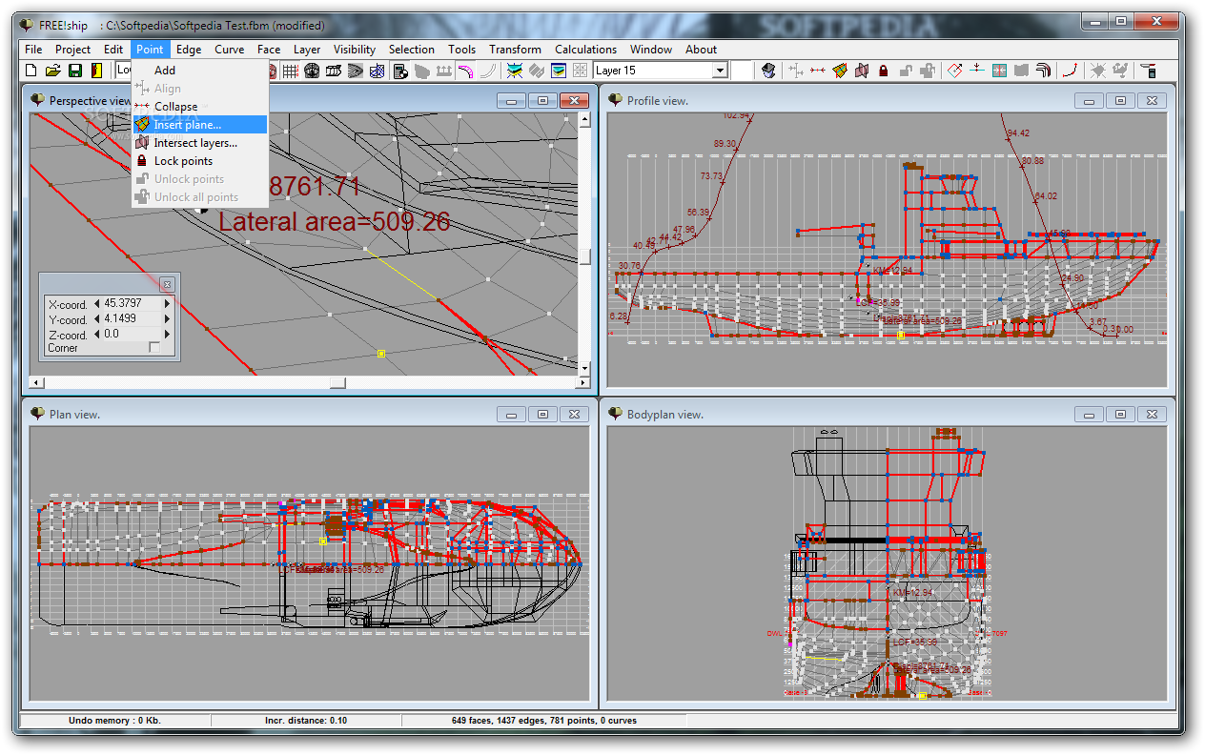Toggle the waterlines display toolbar icon
Viewport: 1205px width, 755px height.
pos(356,70)
